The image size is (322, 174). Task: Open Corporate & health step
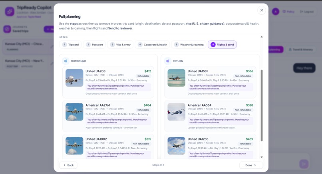152,45
